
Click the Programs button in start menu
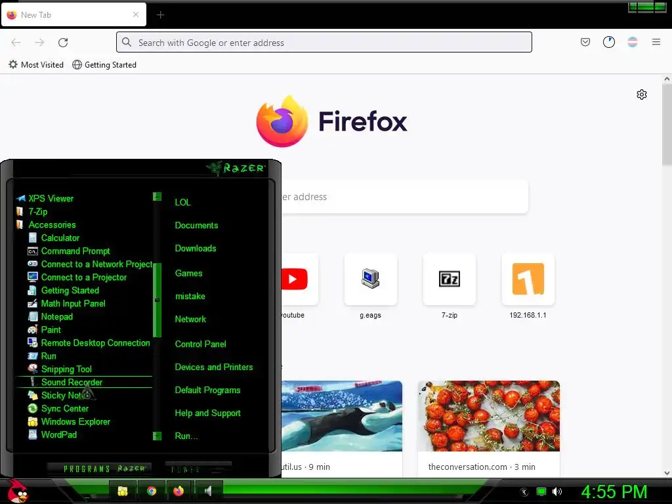pos(100,469)
